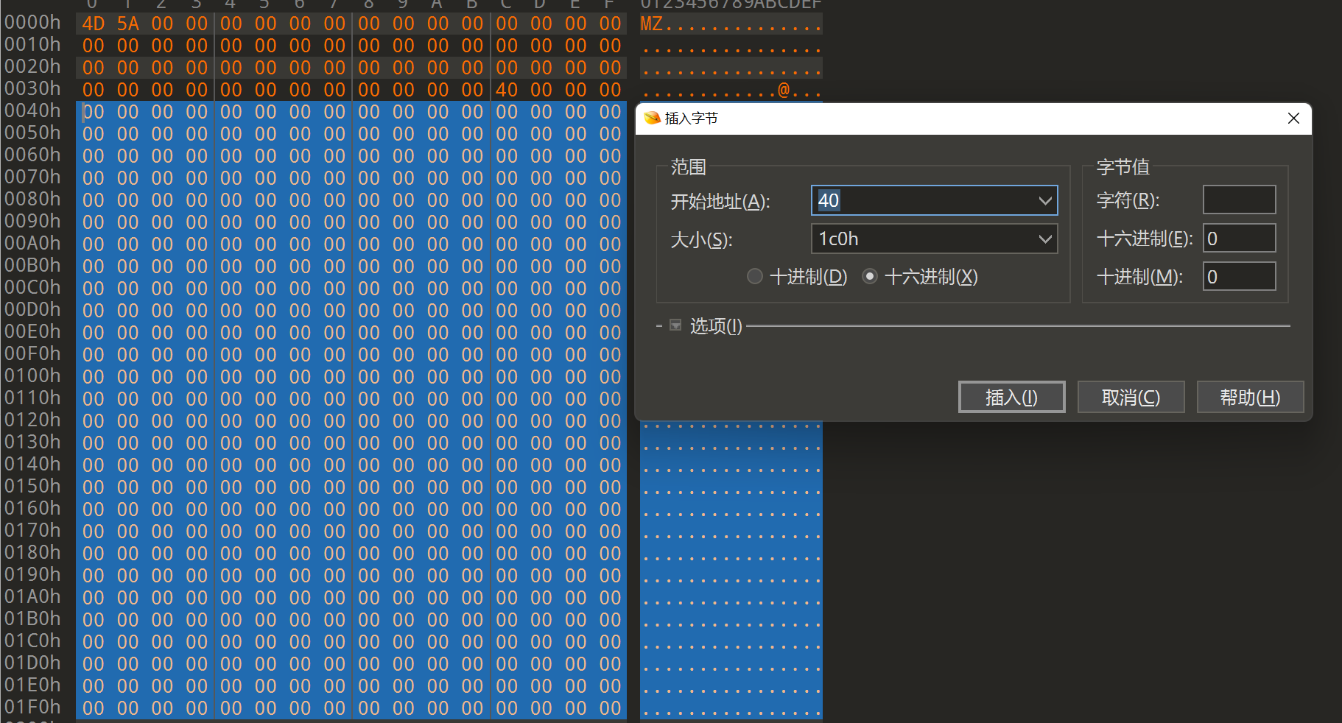This screenshot has height=723, width=1342.
Task: Click the row address label 0100h
Action: pos(32,375)
